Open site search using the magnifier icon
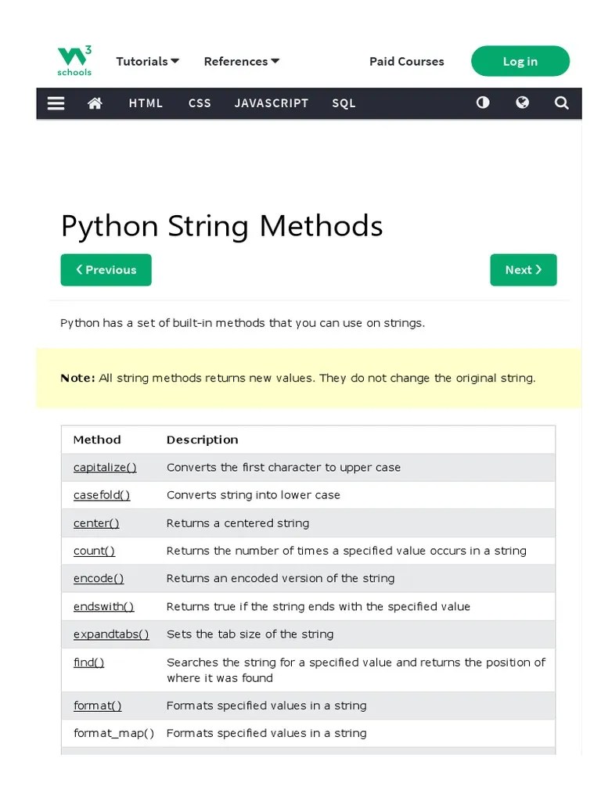Screen dimensions: 601x801 [x=561, y=102]
